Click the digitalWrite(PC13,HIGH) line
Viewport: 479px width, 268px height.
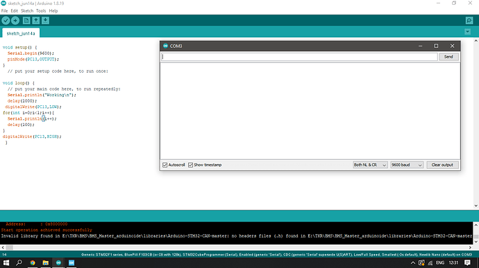32,136
